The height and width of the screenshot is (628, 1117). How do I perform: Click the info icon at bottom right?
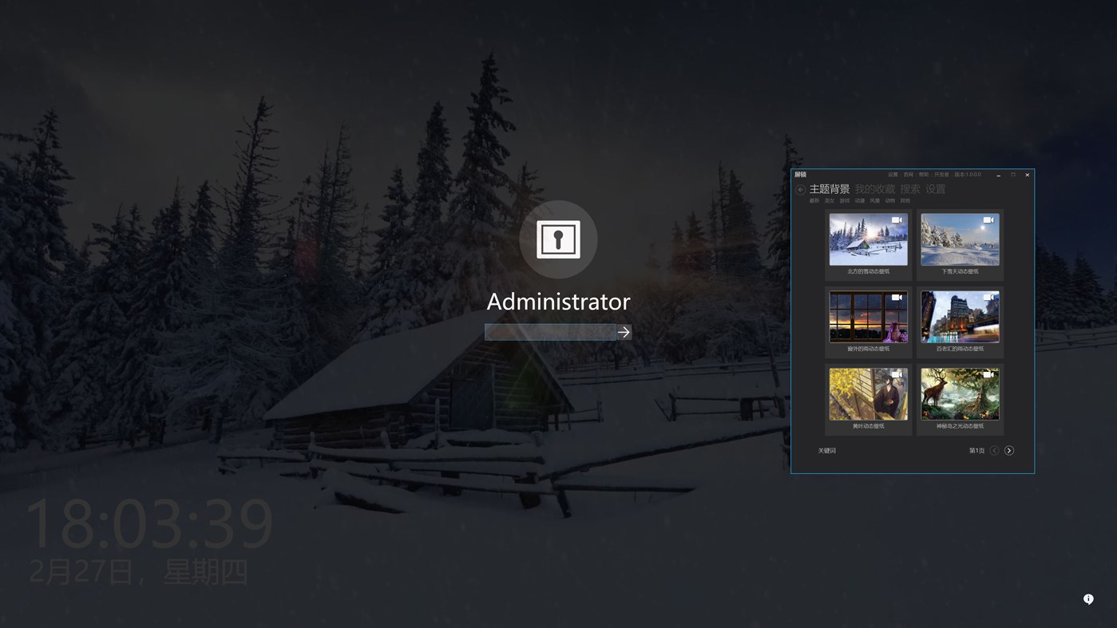1087,598
